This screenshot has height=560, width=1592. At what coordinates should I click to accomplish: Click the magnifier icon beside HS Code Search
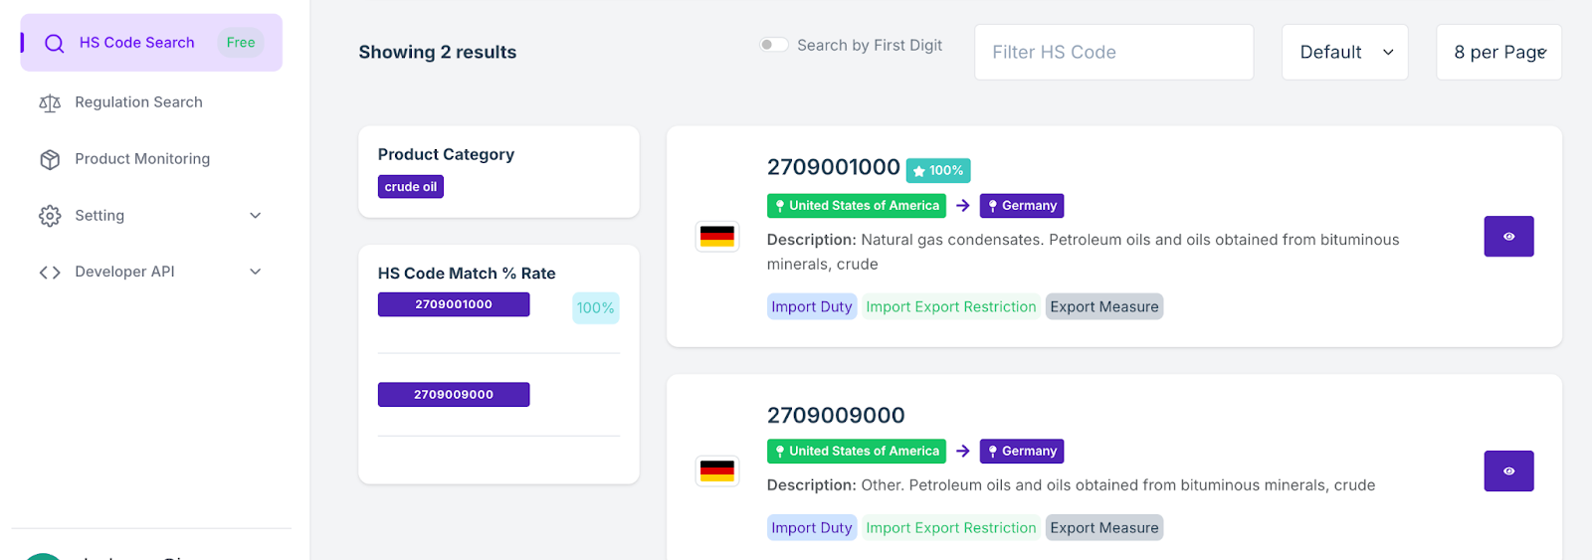(x=55, y=43)
